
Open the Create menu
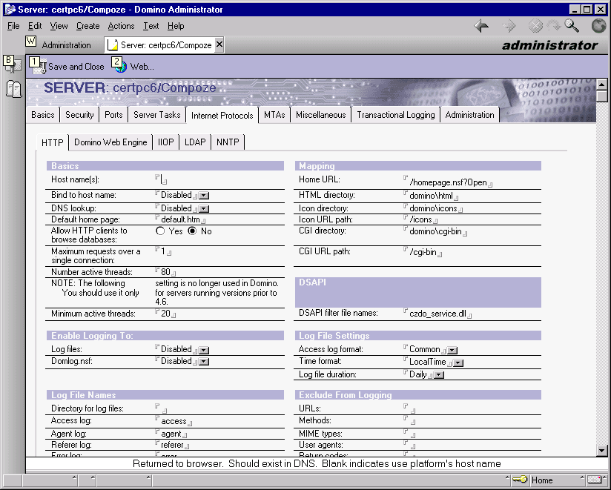[87, 26]
